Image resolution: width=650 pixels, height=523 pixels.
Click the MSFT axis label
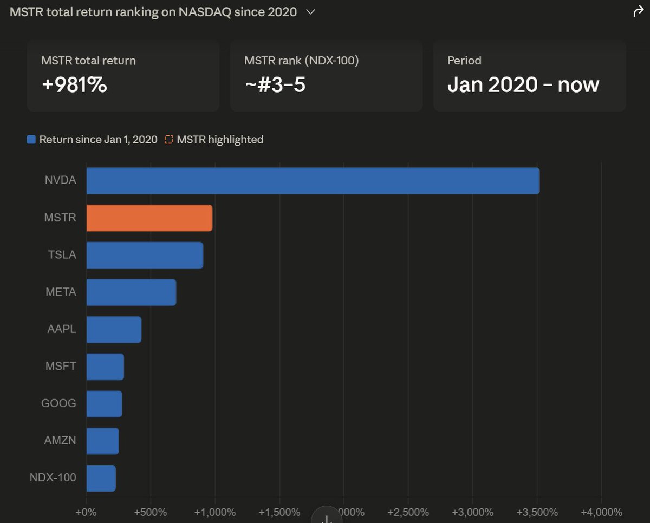click(x=61, y=367)
